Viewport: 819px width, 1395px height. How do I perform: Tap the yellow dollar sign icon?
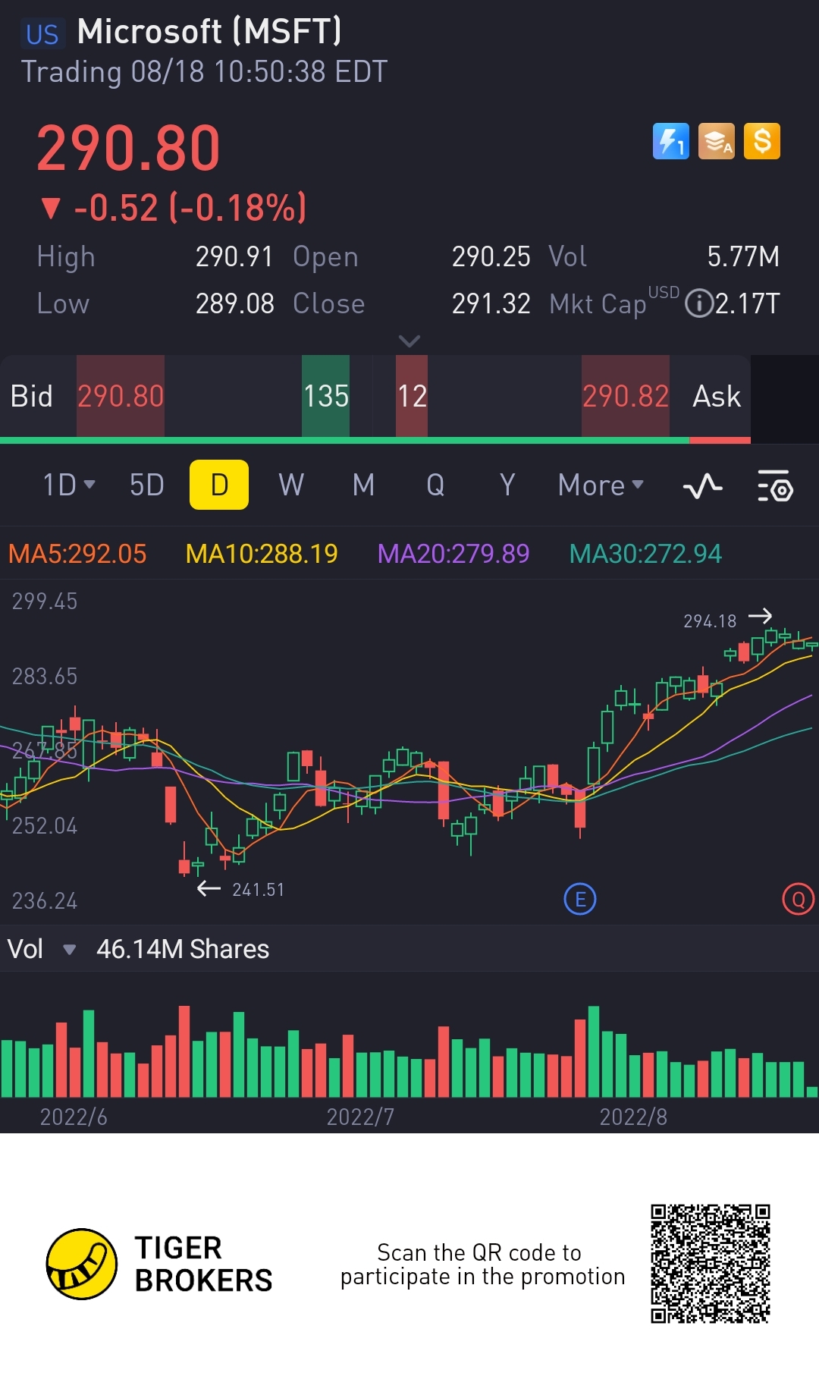click(x=762, y=141)
